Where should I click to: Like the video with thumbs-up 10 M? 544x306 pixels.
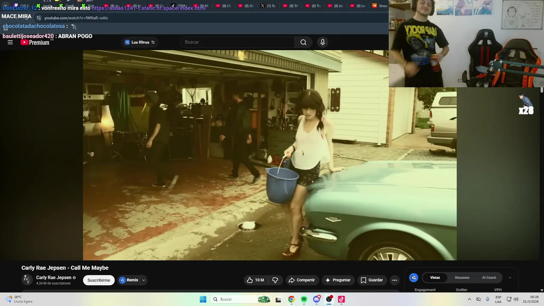click(x=255, y=280)
